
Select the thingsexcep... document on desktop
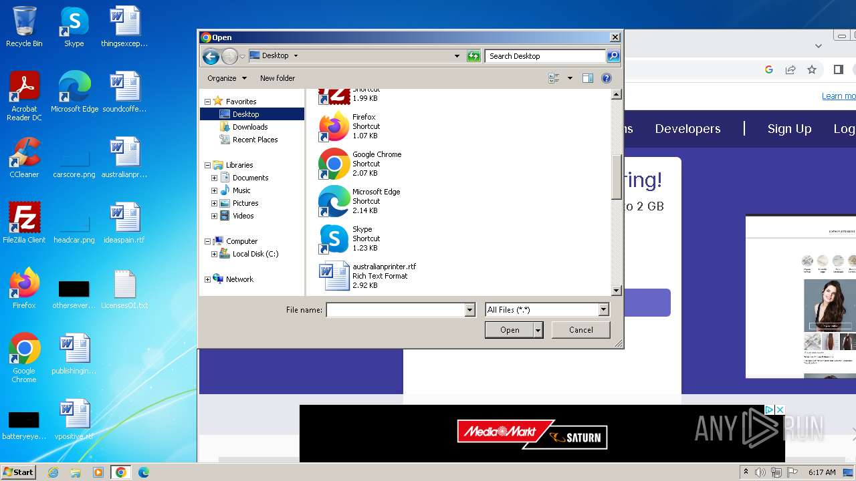pyautogui.click(x=124, y=27)
